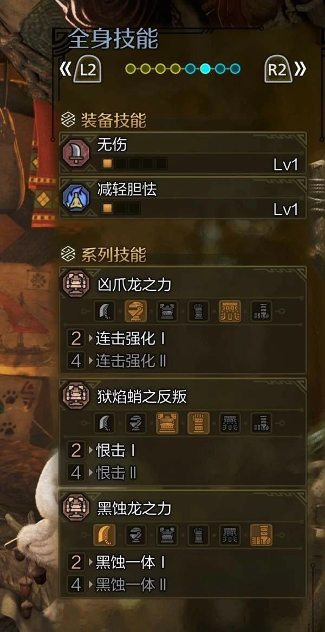Select the last cyan page dot

[235, 68]
